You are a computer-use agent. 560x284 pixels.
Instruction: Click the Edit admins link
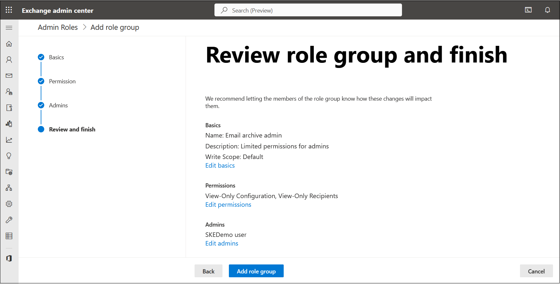pos(222,244)
